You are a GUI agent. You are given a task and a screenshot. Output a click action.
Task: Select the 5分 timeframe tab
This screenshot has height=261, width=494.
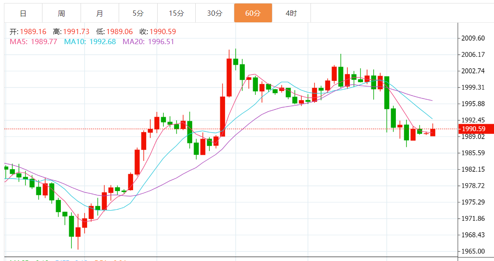click(x=138, y=13)
